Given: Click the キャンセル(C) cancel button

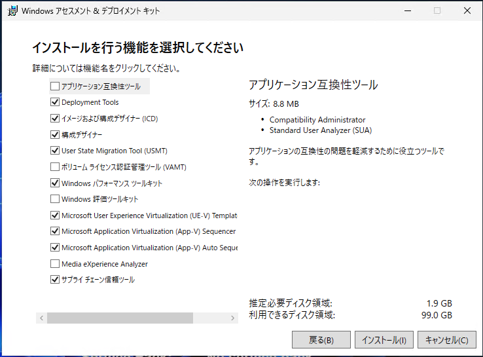Looking at the screenshot, I should pyautogui.click(x=446, y=340).
